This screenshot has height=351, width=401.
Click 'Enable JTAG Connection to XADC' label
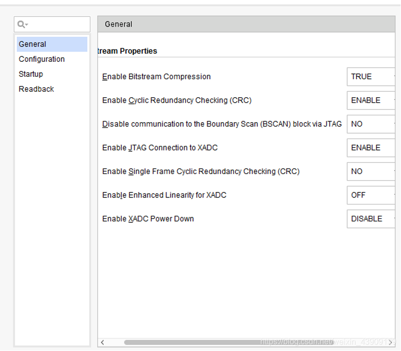(160, 148)
